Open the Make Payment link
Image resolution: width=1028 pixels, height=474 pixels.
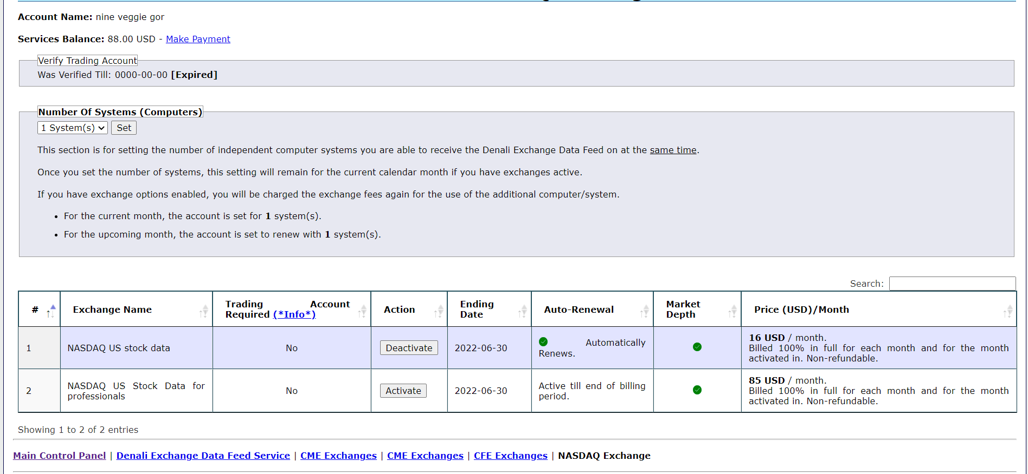(x=198, y=39)
